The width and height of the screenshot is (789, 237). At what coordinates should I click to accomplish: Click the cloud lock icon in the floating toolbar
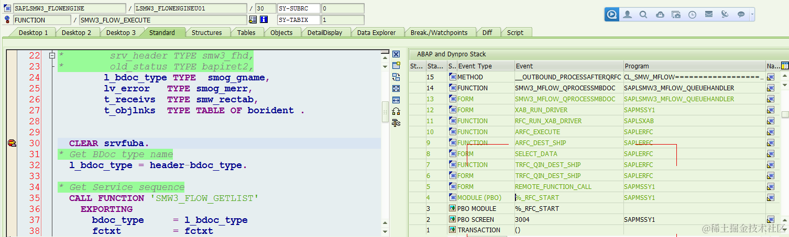pos(660,15)
